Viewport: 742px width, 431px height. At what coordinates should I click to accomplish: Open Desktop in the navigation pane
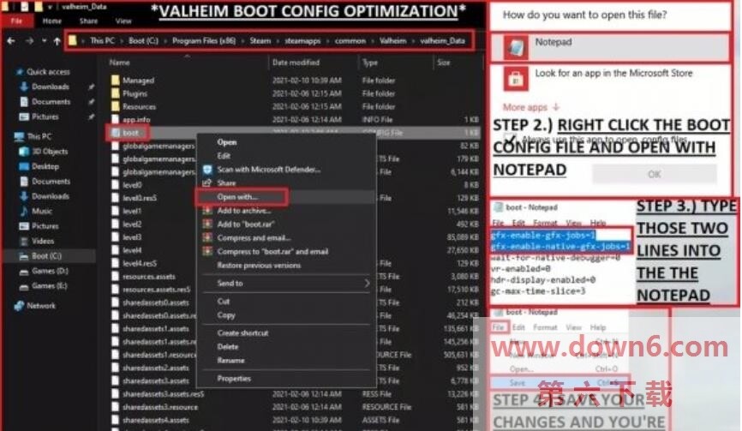[45, 166]
